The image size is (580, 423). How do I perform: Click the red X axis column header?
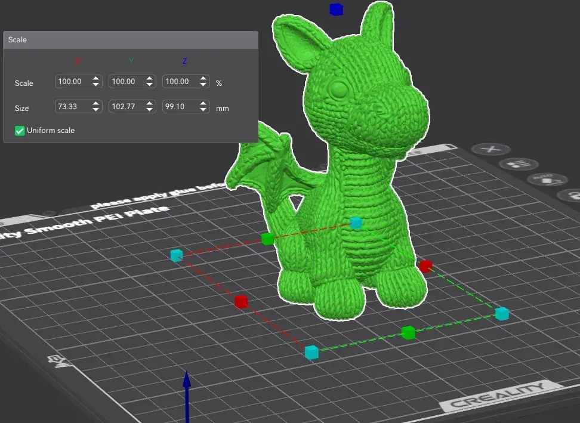[78, 61]
